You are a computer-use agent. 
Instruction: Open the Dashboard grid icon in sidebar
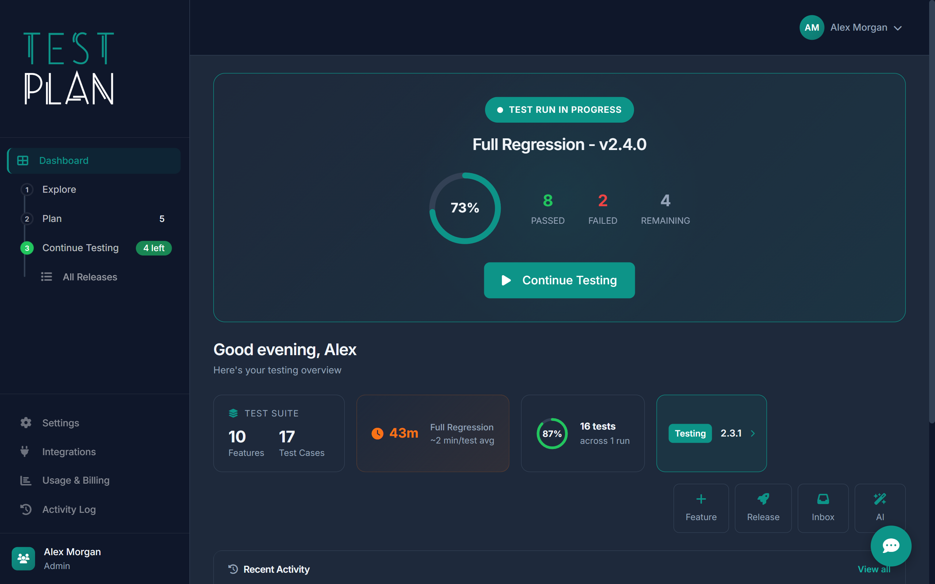coord(23,160)
